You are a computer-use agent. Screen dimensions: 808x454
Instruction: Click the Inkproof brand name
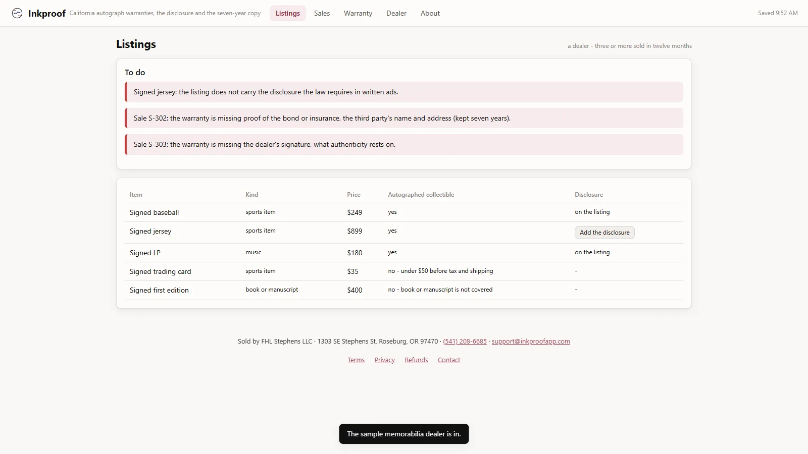pos(47,14)
